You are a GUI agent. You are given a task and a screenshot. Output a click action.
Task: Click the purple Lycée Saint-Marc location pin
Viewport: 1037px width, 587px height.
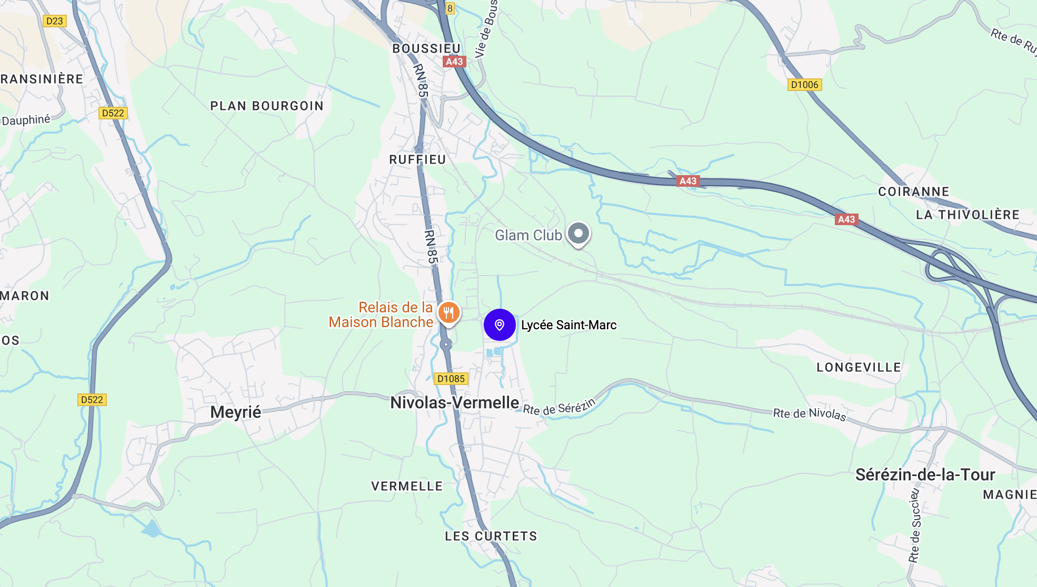(500, 325)
